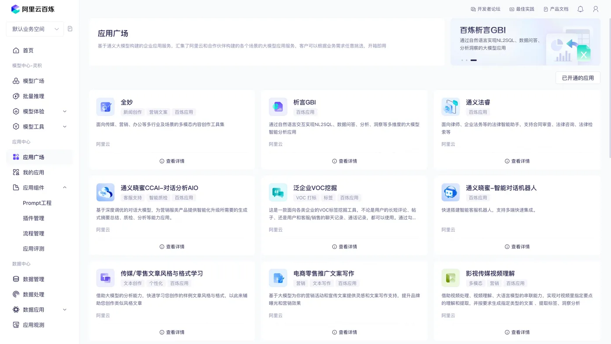
Task: Click the 文本写作 tag on 电商零售推广文案写作
Action: pos(322,283)
